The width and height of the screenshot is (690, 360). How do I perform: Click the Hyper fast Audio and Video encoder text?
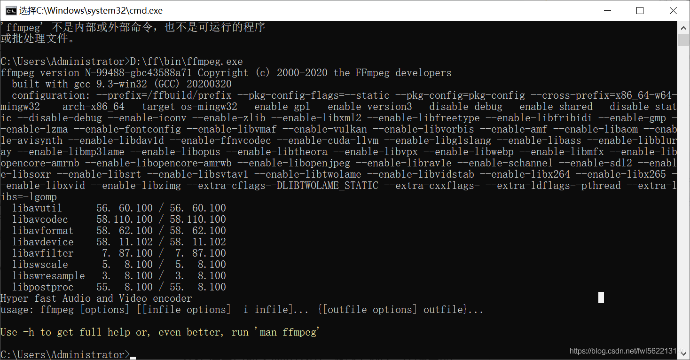click(96, 298)
